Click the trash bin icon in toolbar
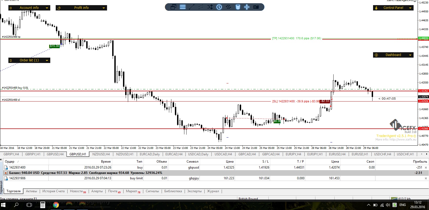Image resolution: width=429 pixels, height=210 pixels. point(238,7)
